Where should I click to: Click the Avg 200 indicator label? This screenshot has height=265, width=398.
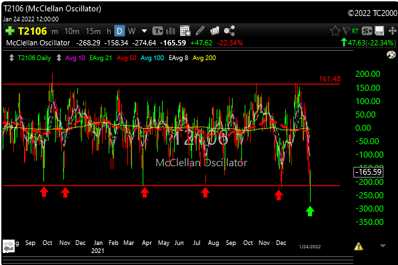[204, 58]
